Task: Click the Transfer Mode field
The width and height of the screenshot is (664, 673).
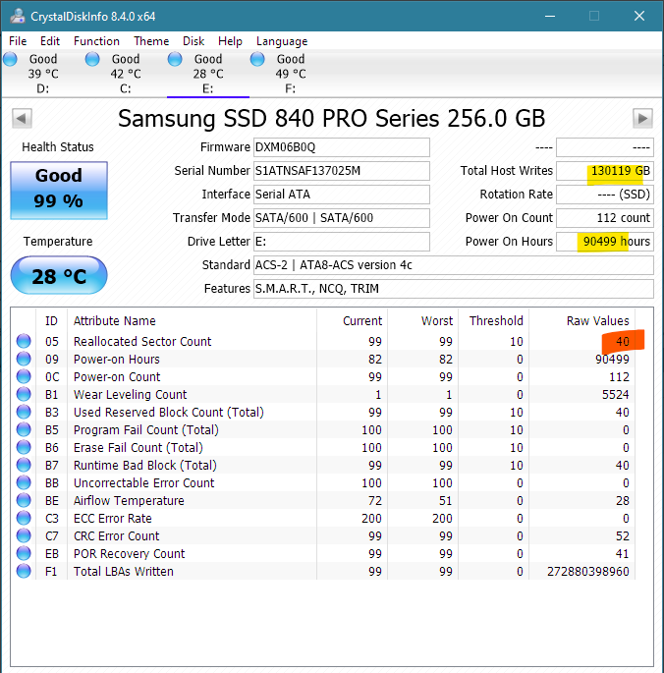Action: click(x=342, y=218)
